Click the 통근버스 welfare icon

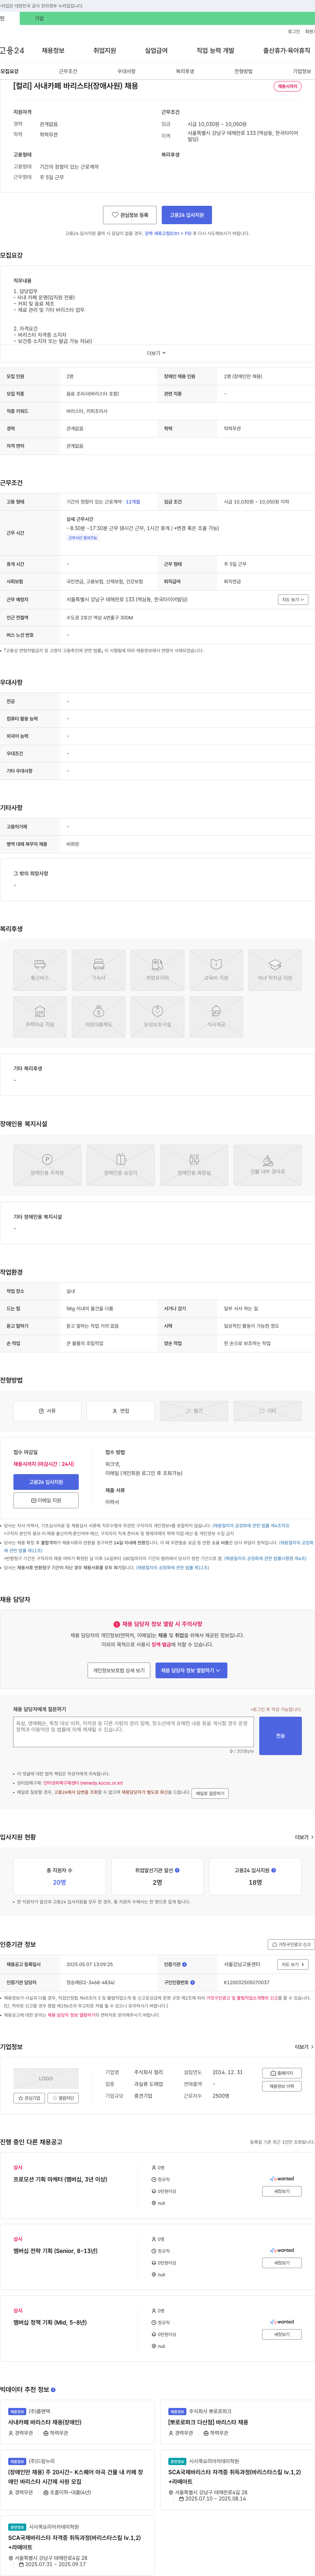coord(40,970)
